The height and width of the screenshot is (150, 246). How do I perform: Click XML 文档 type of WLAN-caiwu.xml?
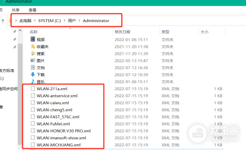pyautogui.click(x=170, y=103)
